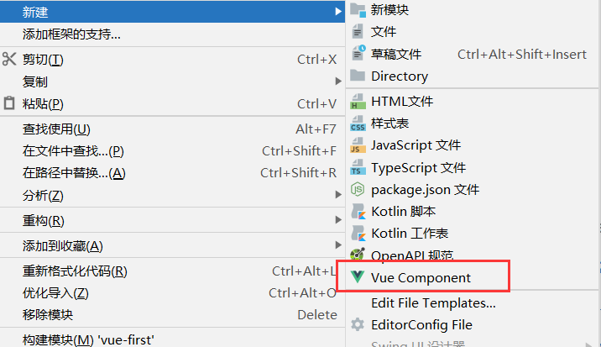This screenshot has width=601, height=347.
Task: Click the TypeScript file TS icon
Action: [x=358, y=167]
